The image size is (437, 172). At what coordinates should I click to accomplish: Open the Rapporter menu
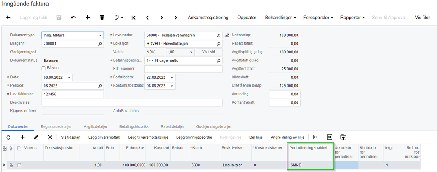(x=352, y=18)
